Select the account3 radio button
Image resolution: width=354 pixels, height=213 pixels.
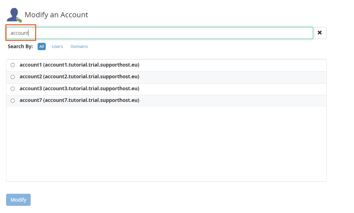(x=12, y=88)
